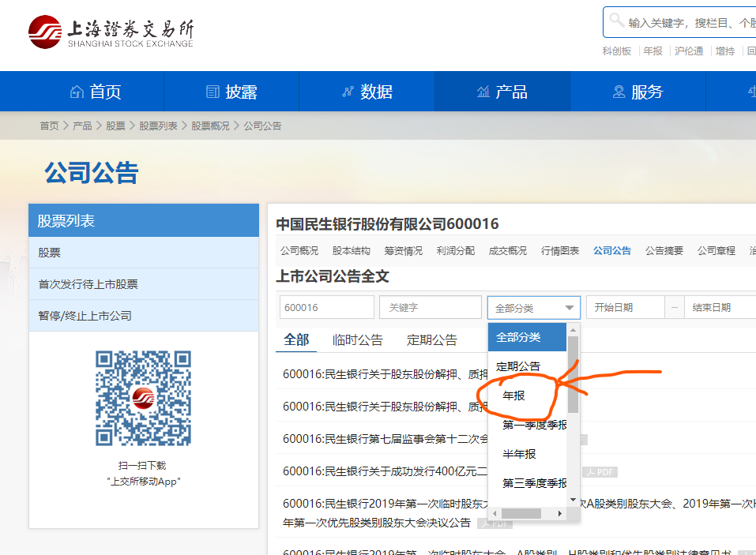The width and height of the screenshot is (756, 555).
Task: Switch to the 公司概况 tab
Action: 299,250
